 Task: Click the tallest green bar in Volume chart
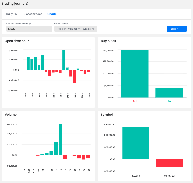pyautogui.click(x=61, y=140)
